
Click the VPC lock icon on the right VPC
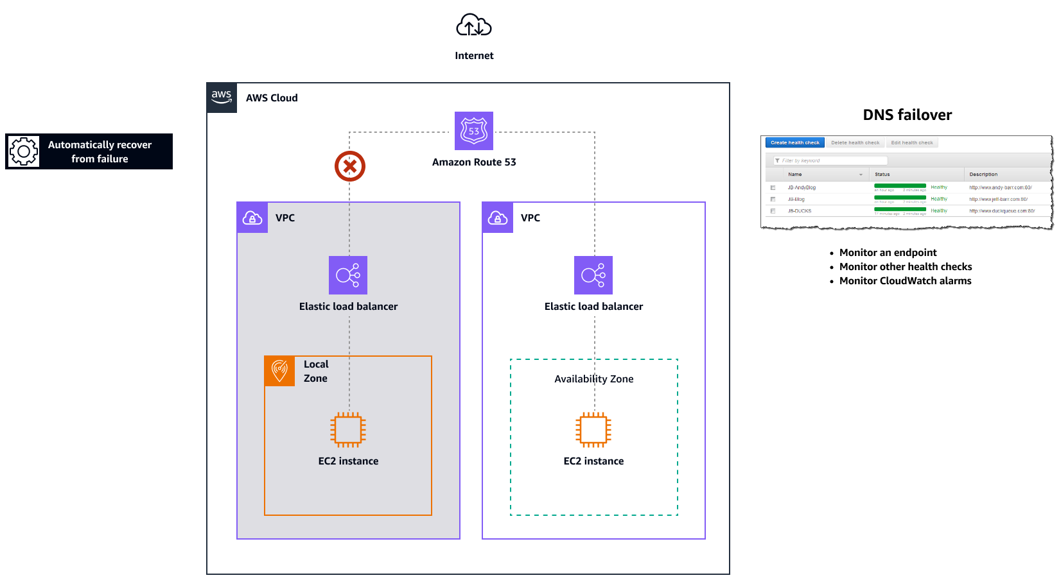pos(497,217)
